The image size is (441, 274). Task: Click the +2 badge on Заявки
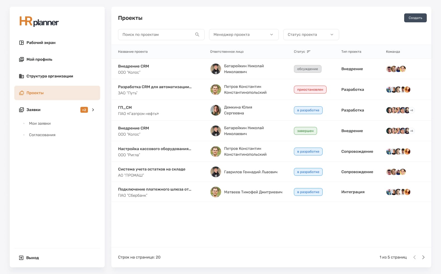coord(84,110)
